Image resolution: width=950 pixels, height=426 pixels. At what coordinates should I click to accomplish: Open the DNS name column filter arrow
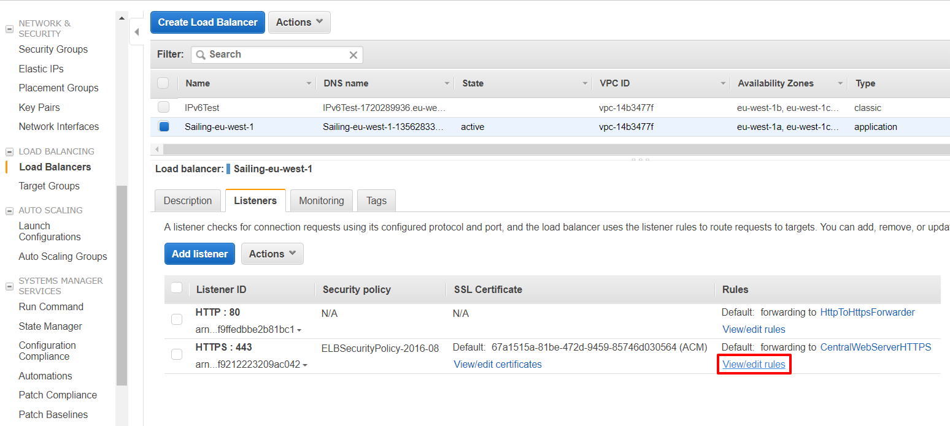click(447, 84)
